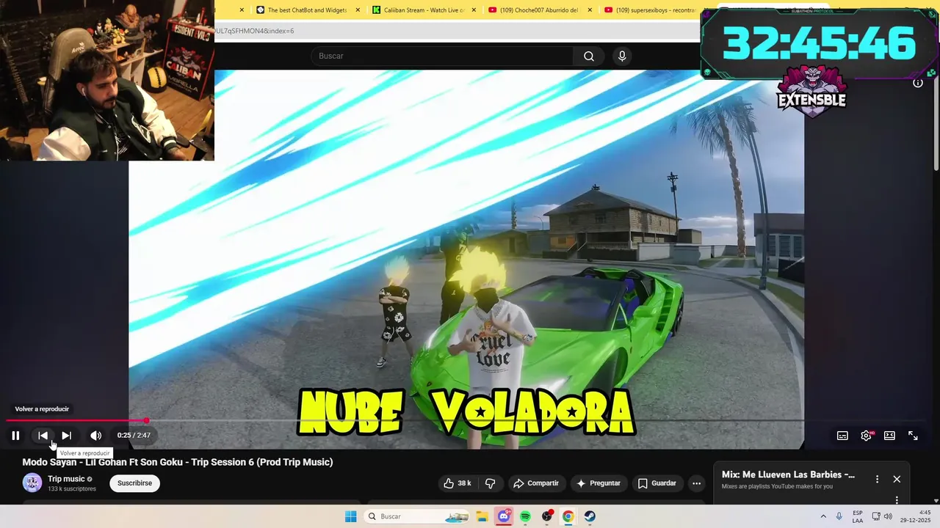Dislike the video with the thumbs-down

tap(491, 483)
